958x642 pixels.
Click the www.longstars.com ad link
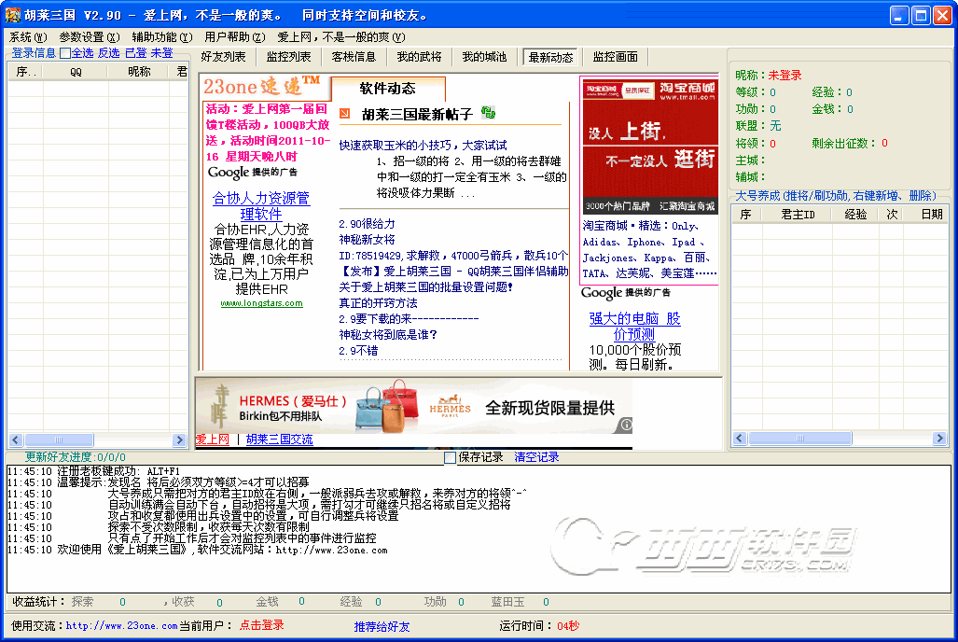(x=261, y=303)
